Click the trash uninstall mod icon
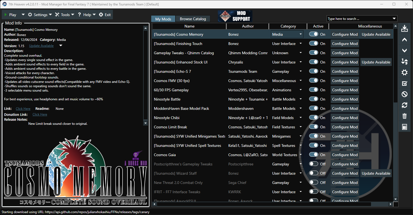Screen dimensions: 413x215 [405, 116]
